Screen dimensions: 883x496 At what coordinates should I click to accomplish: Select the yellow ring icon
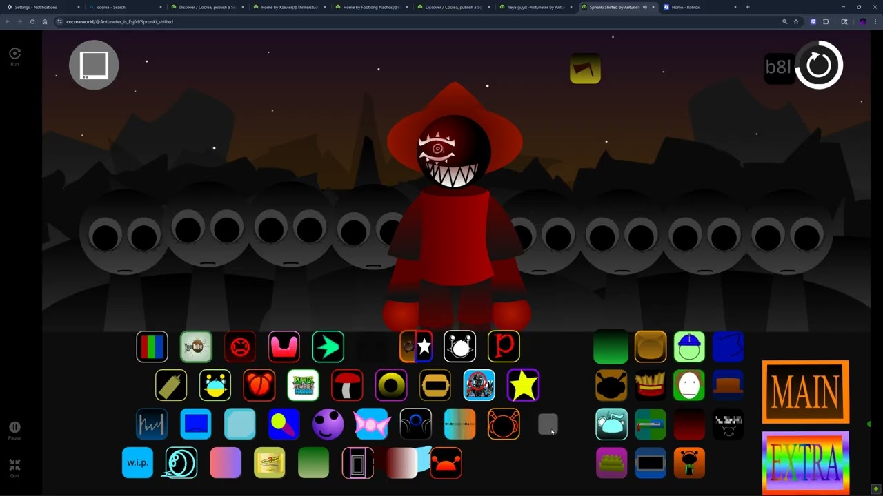coord(391,385)
